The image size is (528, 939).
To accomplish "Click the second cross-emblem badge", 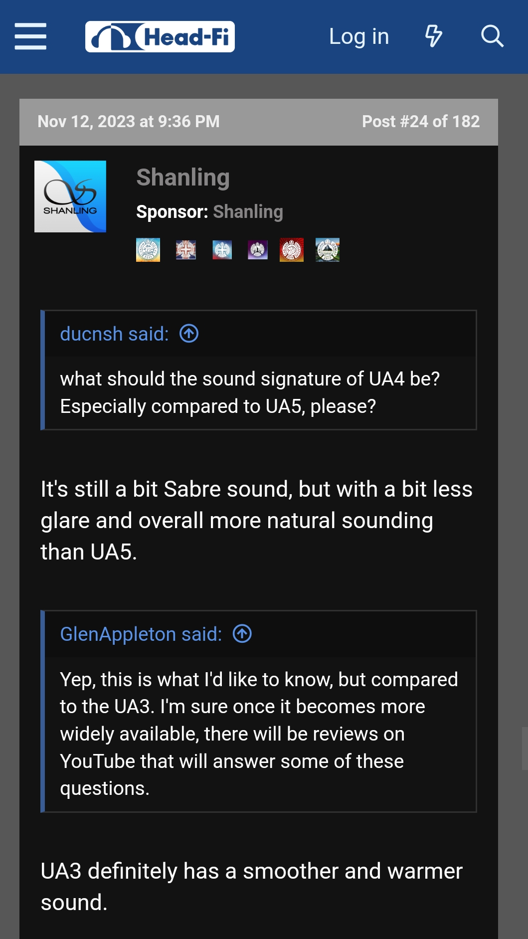I will point(185,250).
